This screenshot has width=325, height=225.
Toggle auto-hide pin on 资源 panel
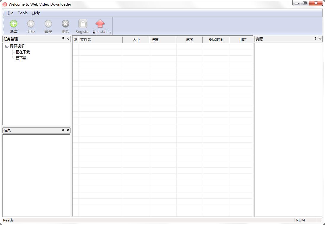coord(315,39)
